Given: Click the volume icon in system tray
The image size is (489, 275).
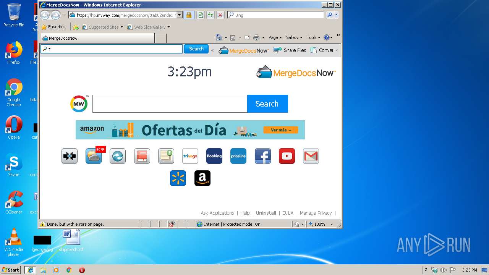Looking at the screenshot, I should point(443,270).
